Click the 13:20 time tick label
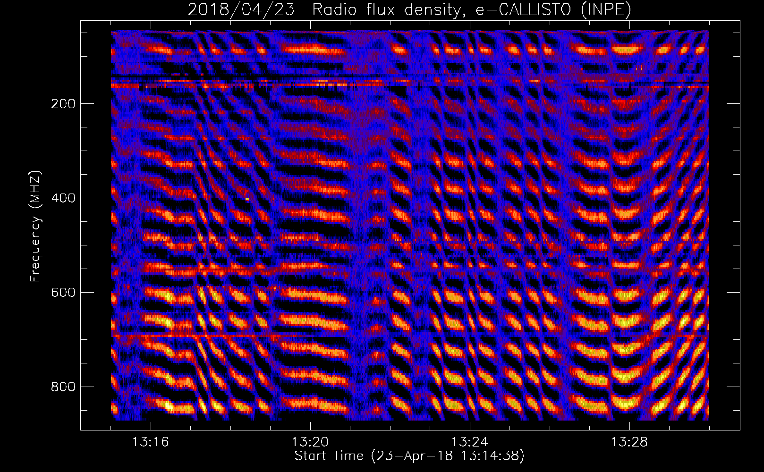This screenshot has width=764, height=472. pos(310,442)
